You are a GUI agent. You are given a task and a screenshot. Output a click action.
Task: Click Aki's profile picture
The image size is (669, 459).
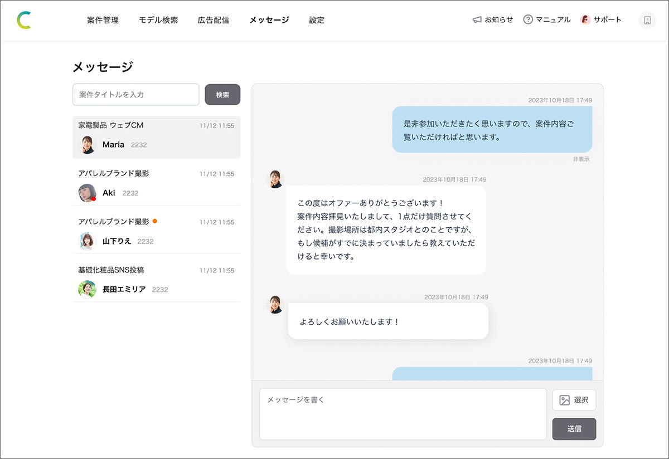87,193
